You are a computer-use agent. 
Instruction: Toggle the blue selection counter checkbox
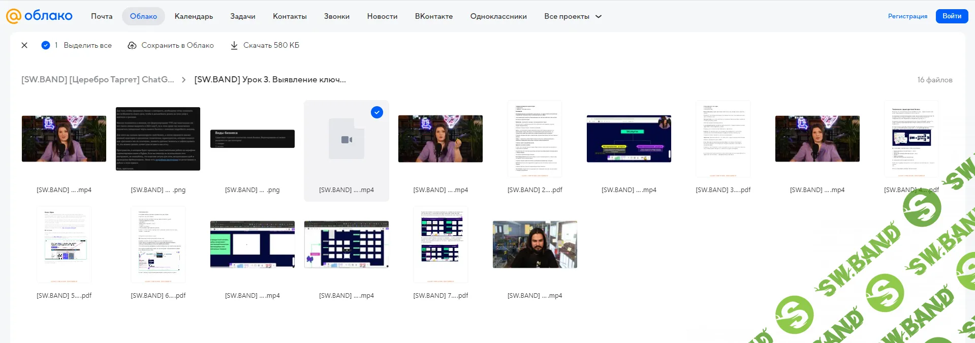46,45
